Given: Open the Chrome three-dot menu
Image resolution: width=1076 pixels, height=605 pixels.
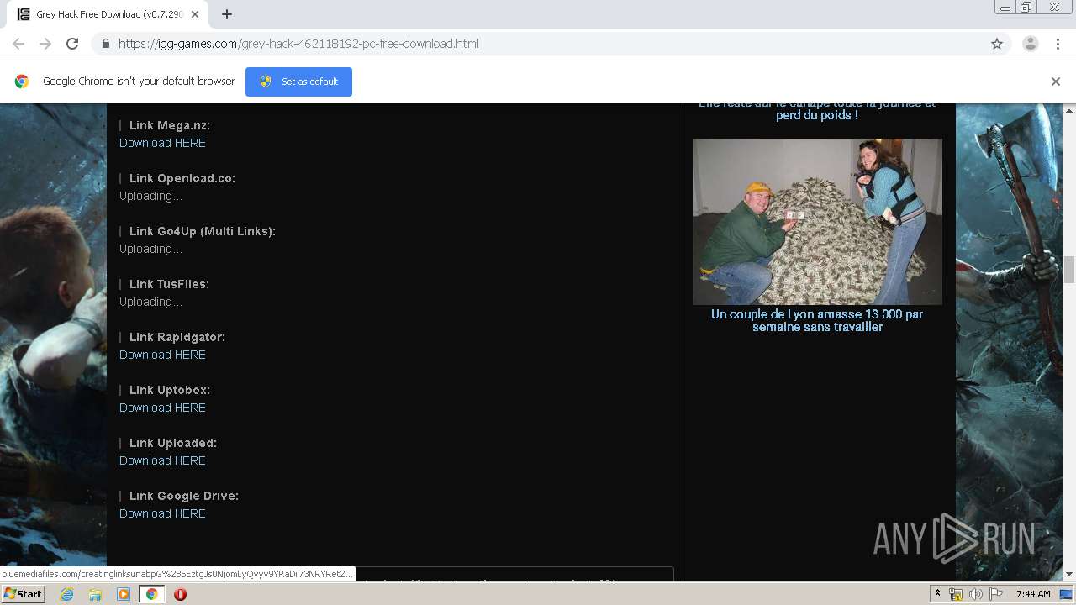Looking at the screenshot, I should 1058,44.
